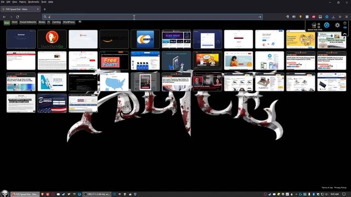This screenshot has width=351, height=197.
Task: Click the Bluetooth tray icon
Action: pos(314,194)
